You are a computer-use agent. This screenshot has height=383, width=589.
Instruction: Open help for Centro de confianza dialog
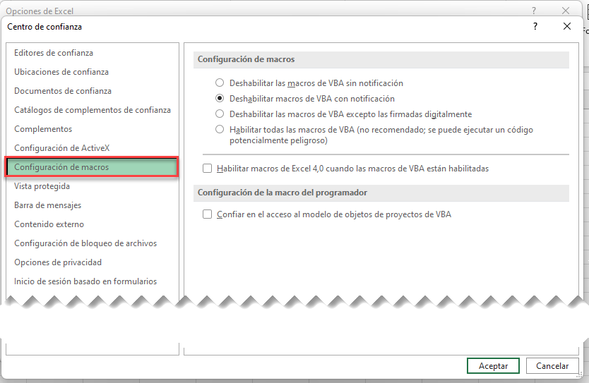(535, 26)
